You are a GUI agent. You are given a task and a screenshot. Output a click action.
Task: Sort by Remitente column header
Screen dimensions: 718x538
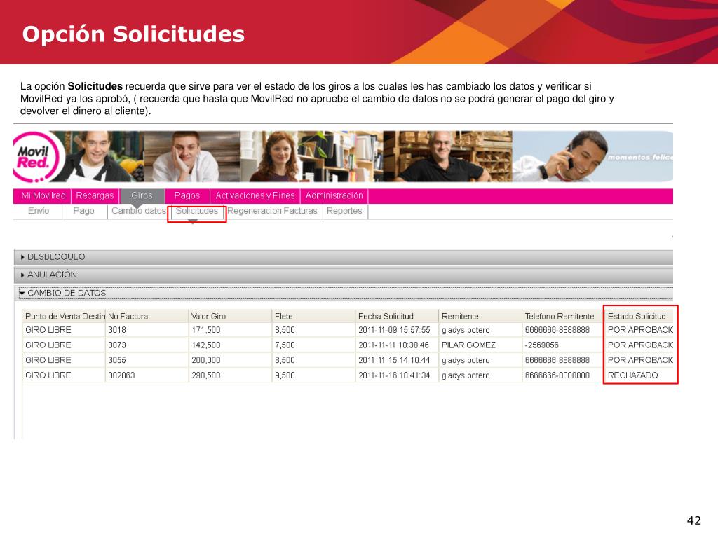pos(480,316)
